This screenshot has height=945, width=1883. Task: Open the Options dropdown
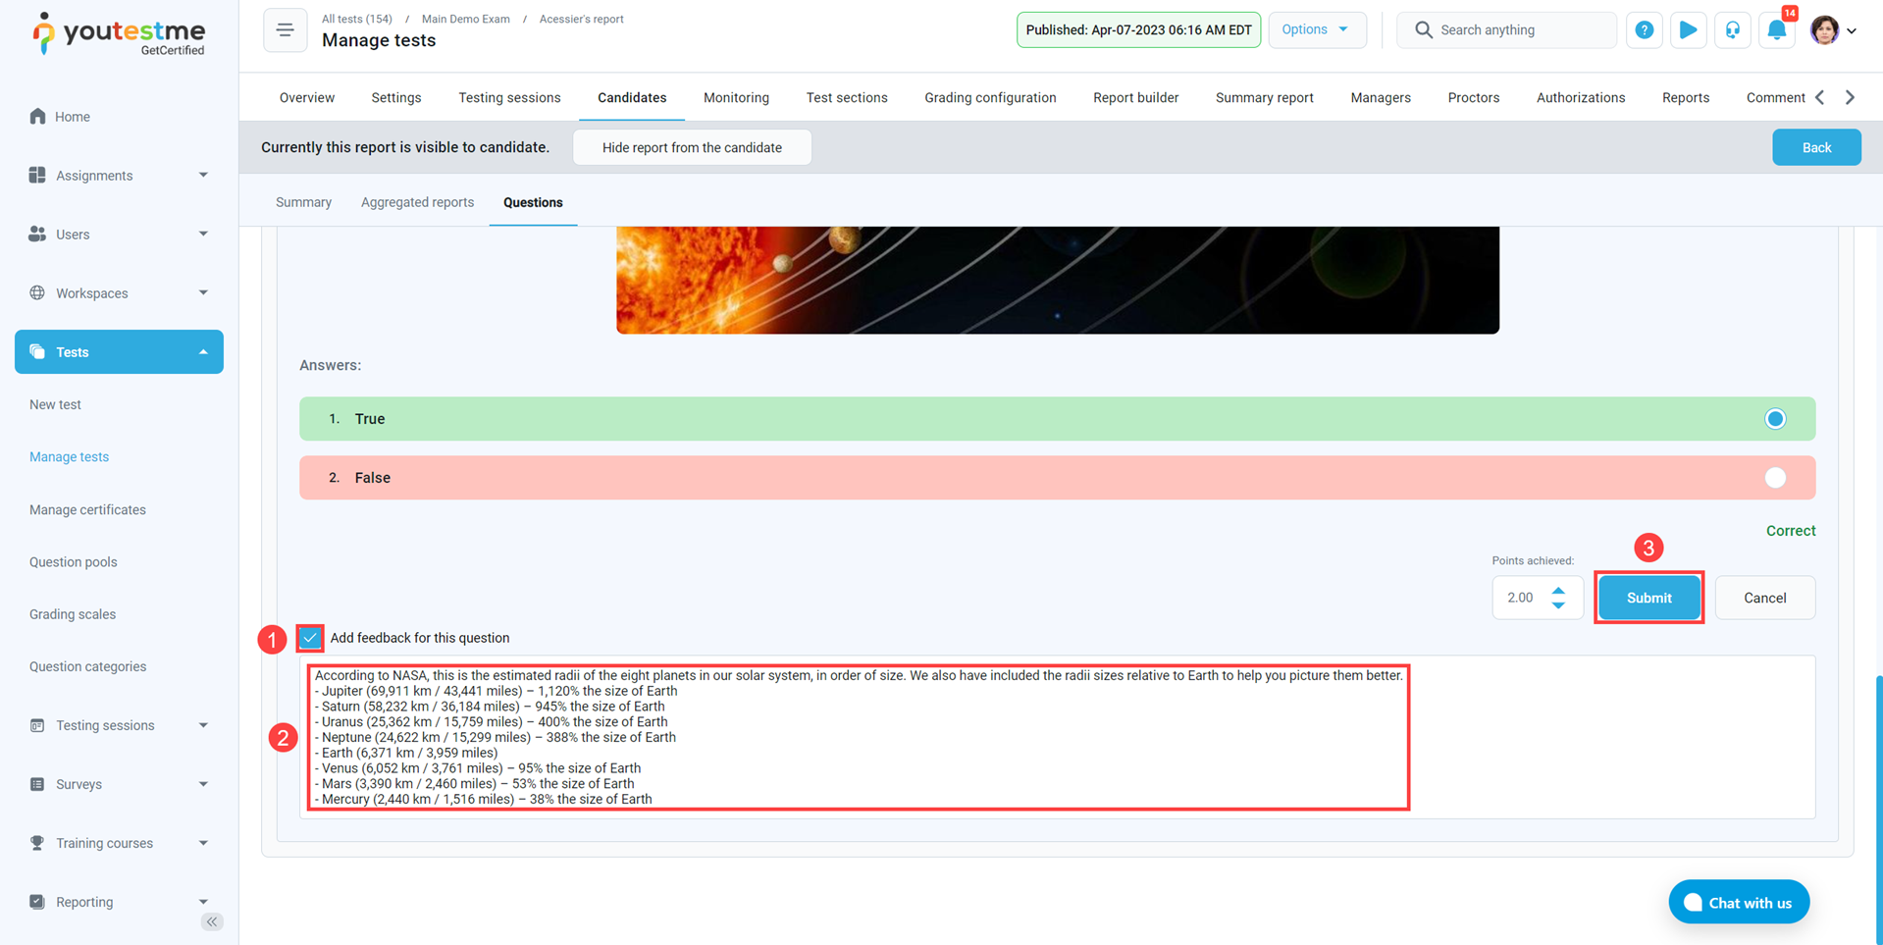pyautogui.click(x=1317, y=29)
